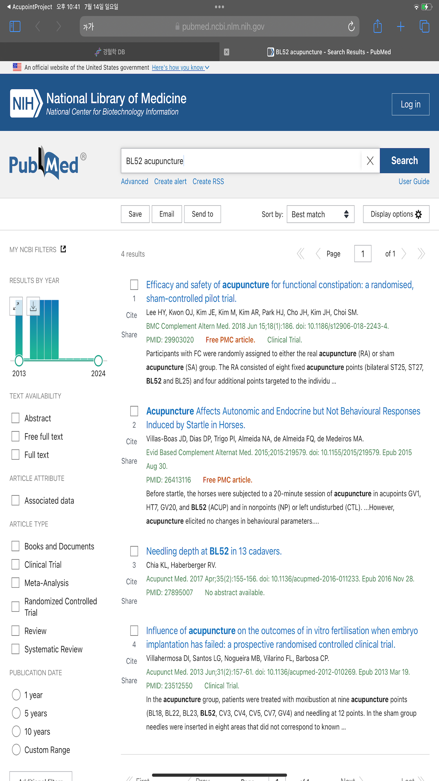This screenshot has width=439, height=781.
Task: Check the Clinical Trial article type
Action: coord(16,565)
